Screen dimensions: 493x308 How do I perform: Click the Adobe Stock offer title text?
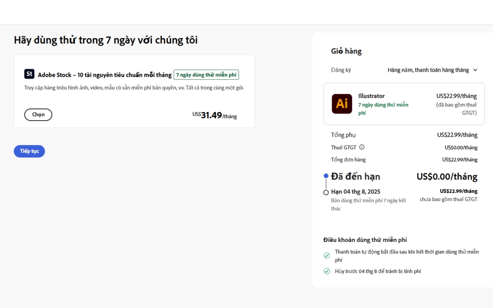click(105, 75)
